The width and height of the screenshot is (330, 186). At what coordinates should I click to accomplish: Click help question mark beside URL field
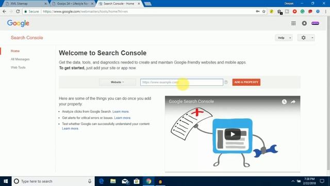point(226,82)
